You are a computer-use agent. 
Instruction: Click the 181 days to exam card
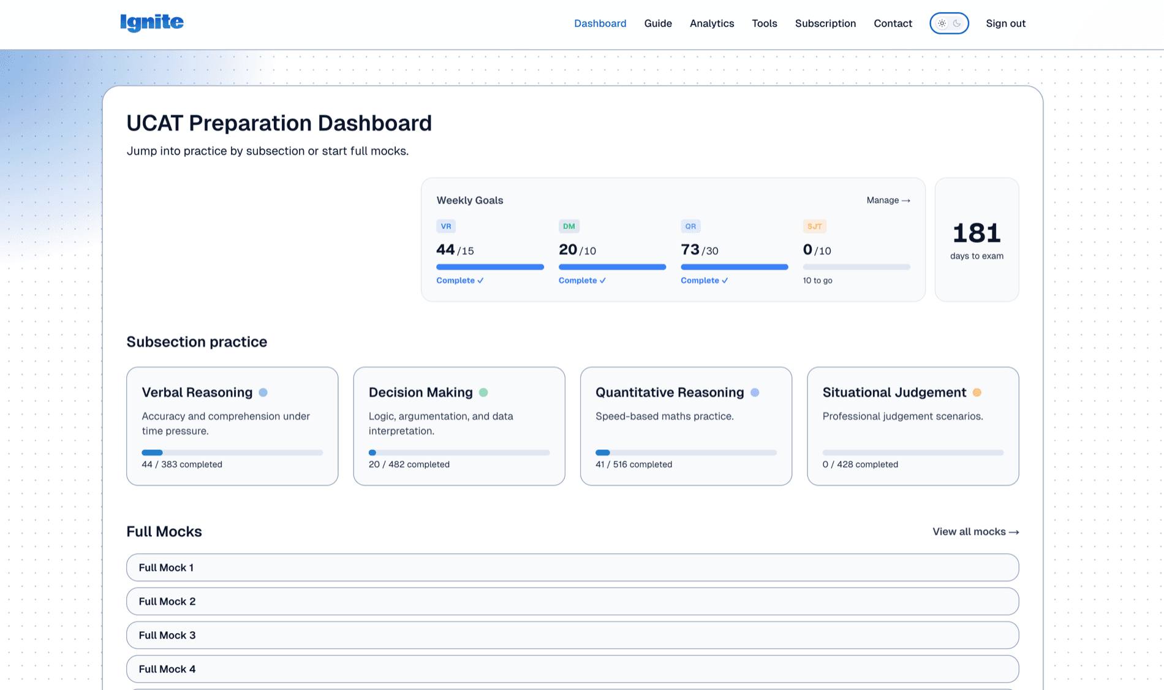(977, 240)
